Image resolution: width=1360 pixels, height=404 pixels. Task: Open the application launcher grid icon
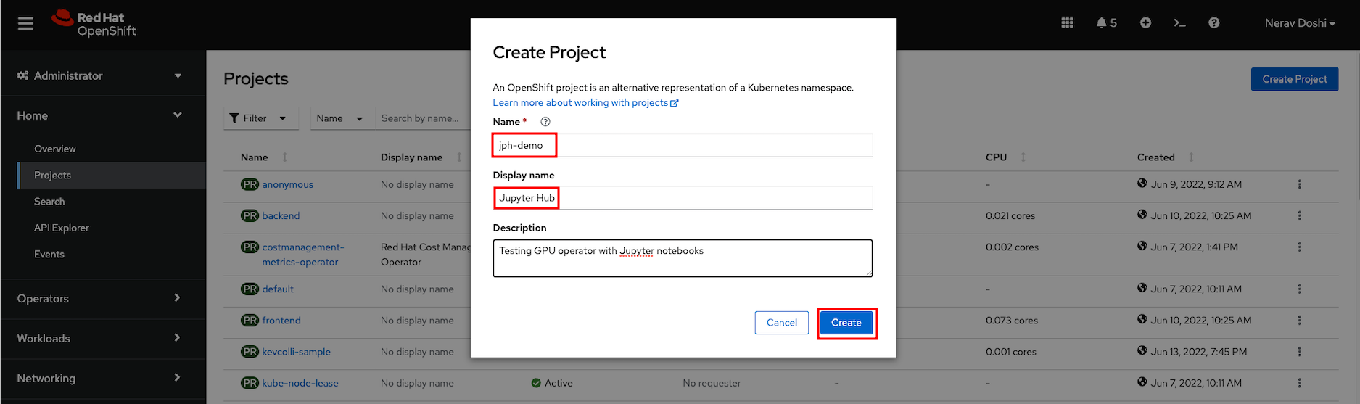tap(1067, 23)
